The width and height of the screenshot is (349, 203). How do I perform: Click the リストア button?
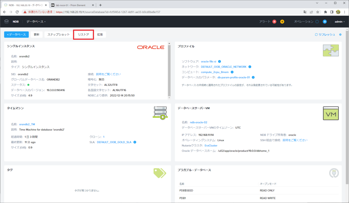(x=83, y=35)
